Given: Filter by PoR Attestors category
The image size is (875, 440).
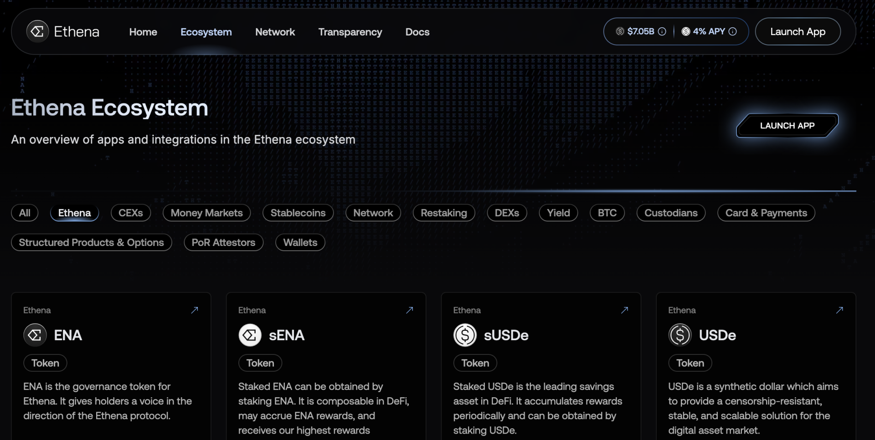Looking at the screenshot, I should (x=223, y=242).
